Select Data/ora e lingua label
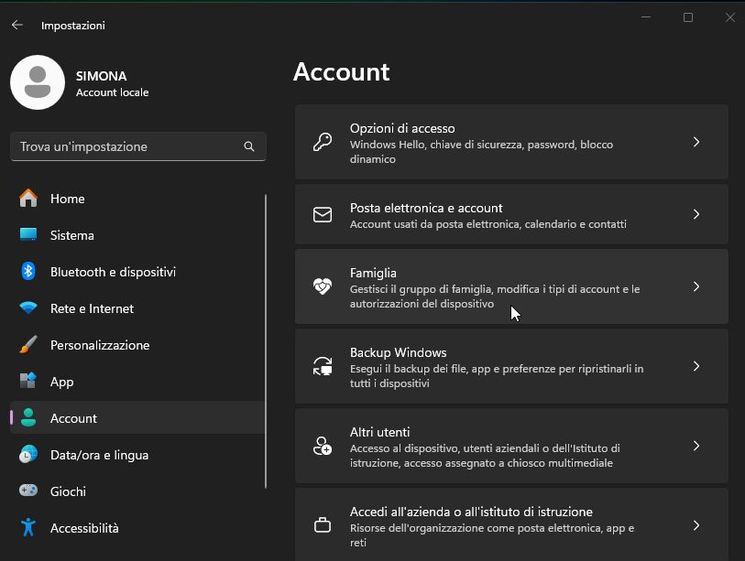This screenshot has width=745, height=561. 99,455
